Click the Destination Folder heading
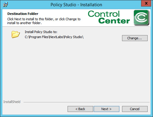153x117 pixels. coord(23,14)
